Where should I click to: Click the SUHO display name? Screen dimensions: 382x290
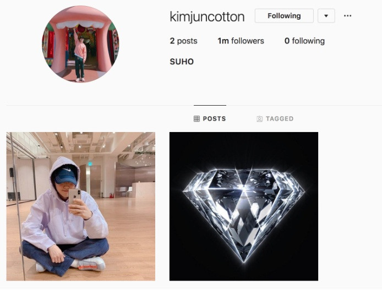pos(182,62)
